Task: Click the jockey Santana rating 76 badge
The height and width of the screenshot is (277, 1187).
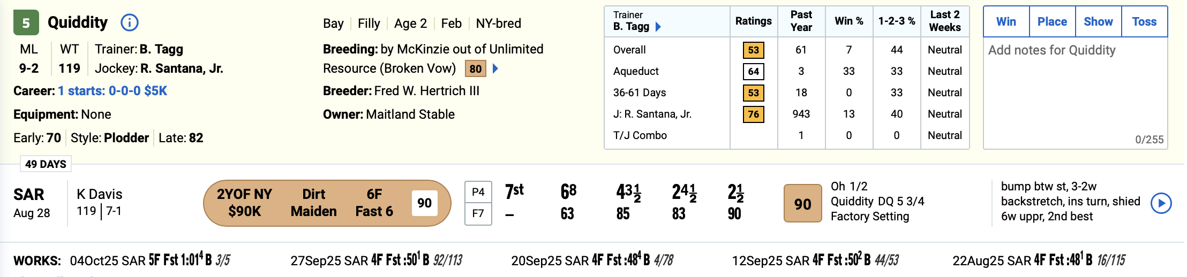Action: pos(753,114)
